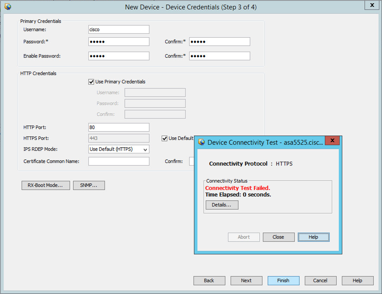Click the Confirm field beside Password
382x294 pixels.
(x=219, y=42)
